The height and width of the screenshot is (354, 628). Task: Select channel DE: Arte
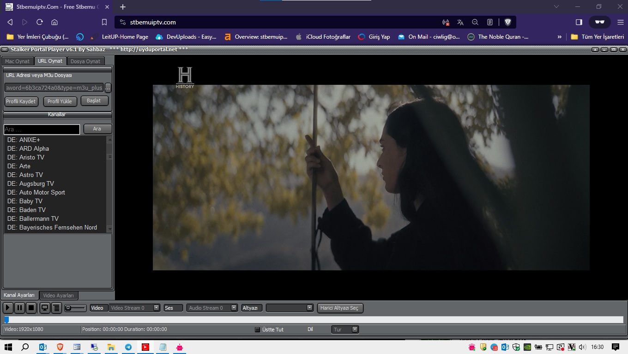tap(55, 166)
